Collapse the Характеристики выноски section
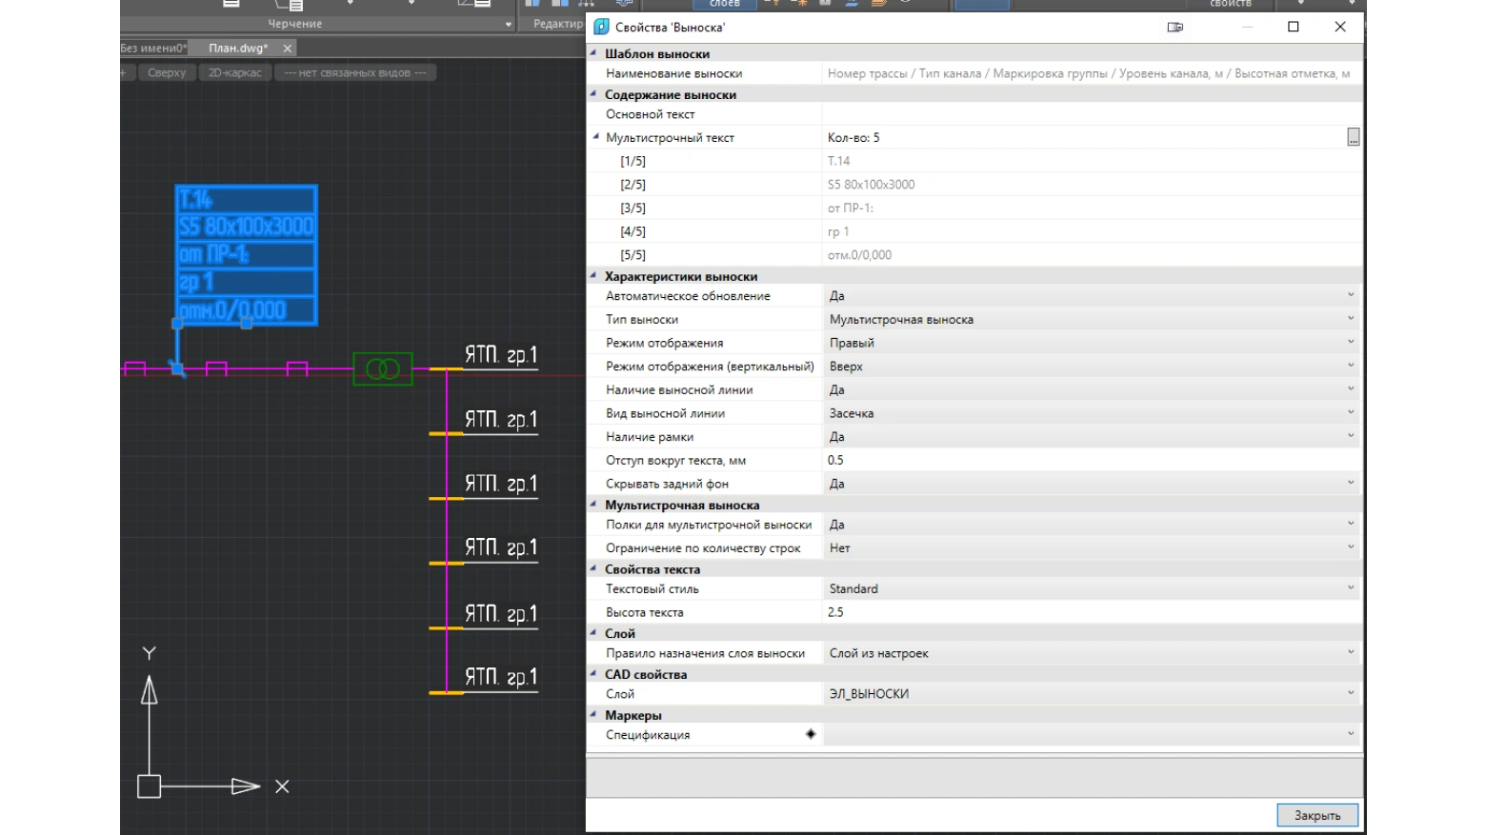This screenshot has width=1486, height=835. (593, 276)
